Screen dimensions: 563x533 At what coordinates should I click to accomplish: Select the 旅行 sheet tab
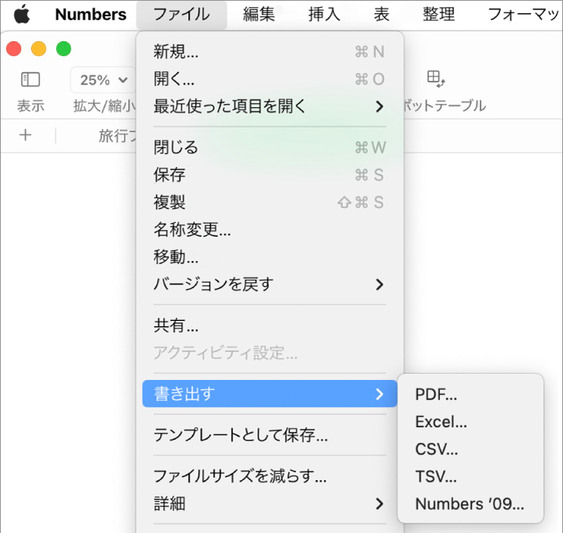coord(117,136)
